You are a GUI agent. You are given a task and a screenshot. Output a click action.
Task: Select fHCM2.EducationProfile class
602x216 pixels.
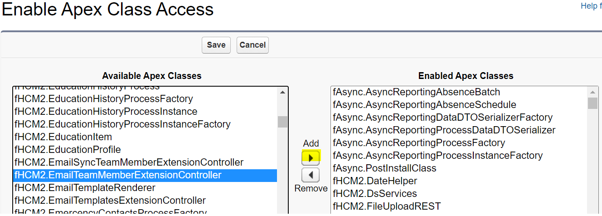68,150
